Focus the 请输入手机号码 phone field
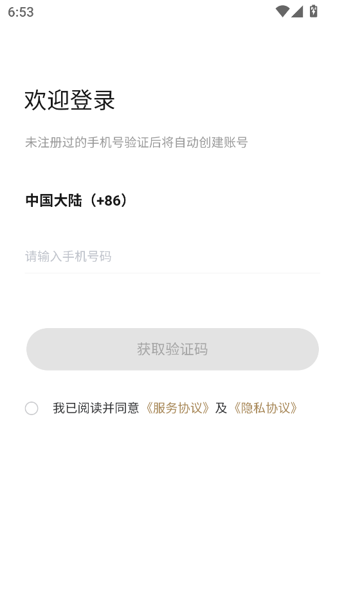The image size is (344, 613). (172, 257)
